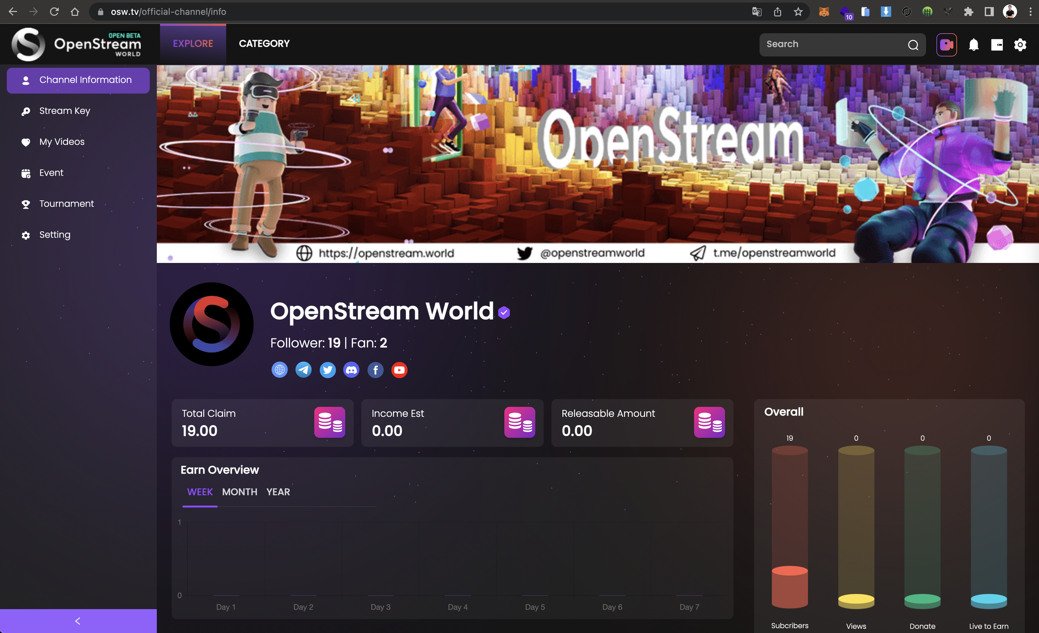Click the browser address bar URL

168,11
